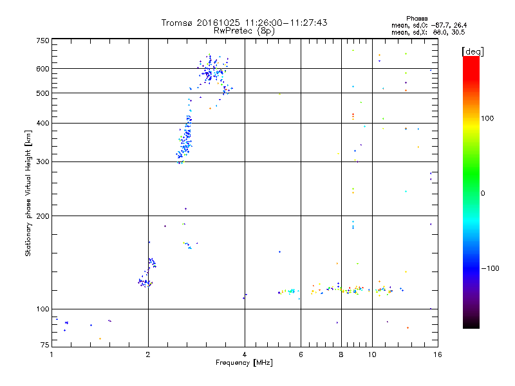The height and width of the screenshot is (386, 515).
Task: Click the colorbar tick label '-100'
Action: pos(490,268)
